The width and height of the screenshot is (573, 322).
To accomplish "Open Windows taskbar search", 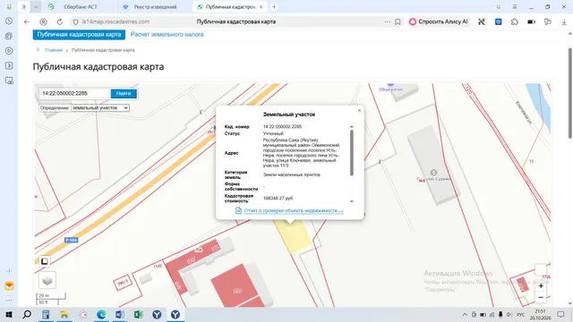I will 27,314.
